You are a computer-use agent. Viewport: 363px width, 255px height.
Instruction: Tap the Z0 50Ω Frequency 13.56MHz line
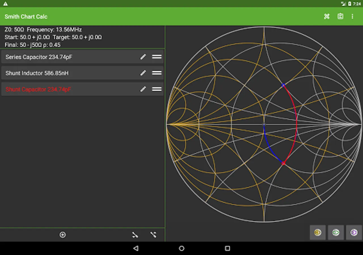tap(43, 29)
